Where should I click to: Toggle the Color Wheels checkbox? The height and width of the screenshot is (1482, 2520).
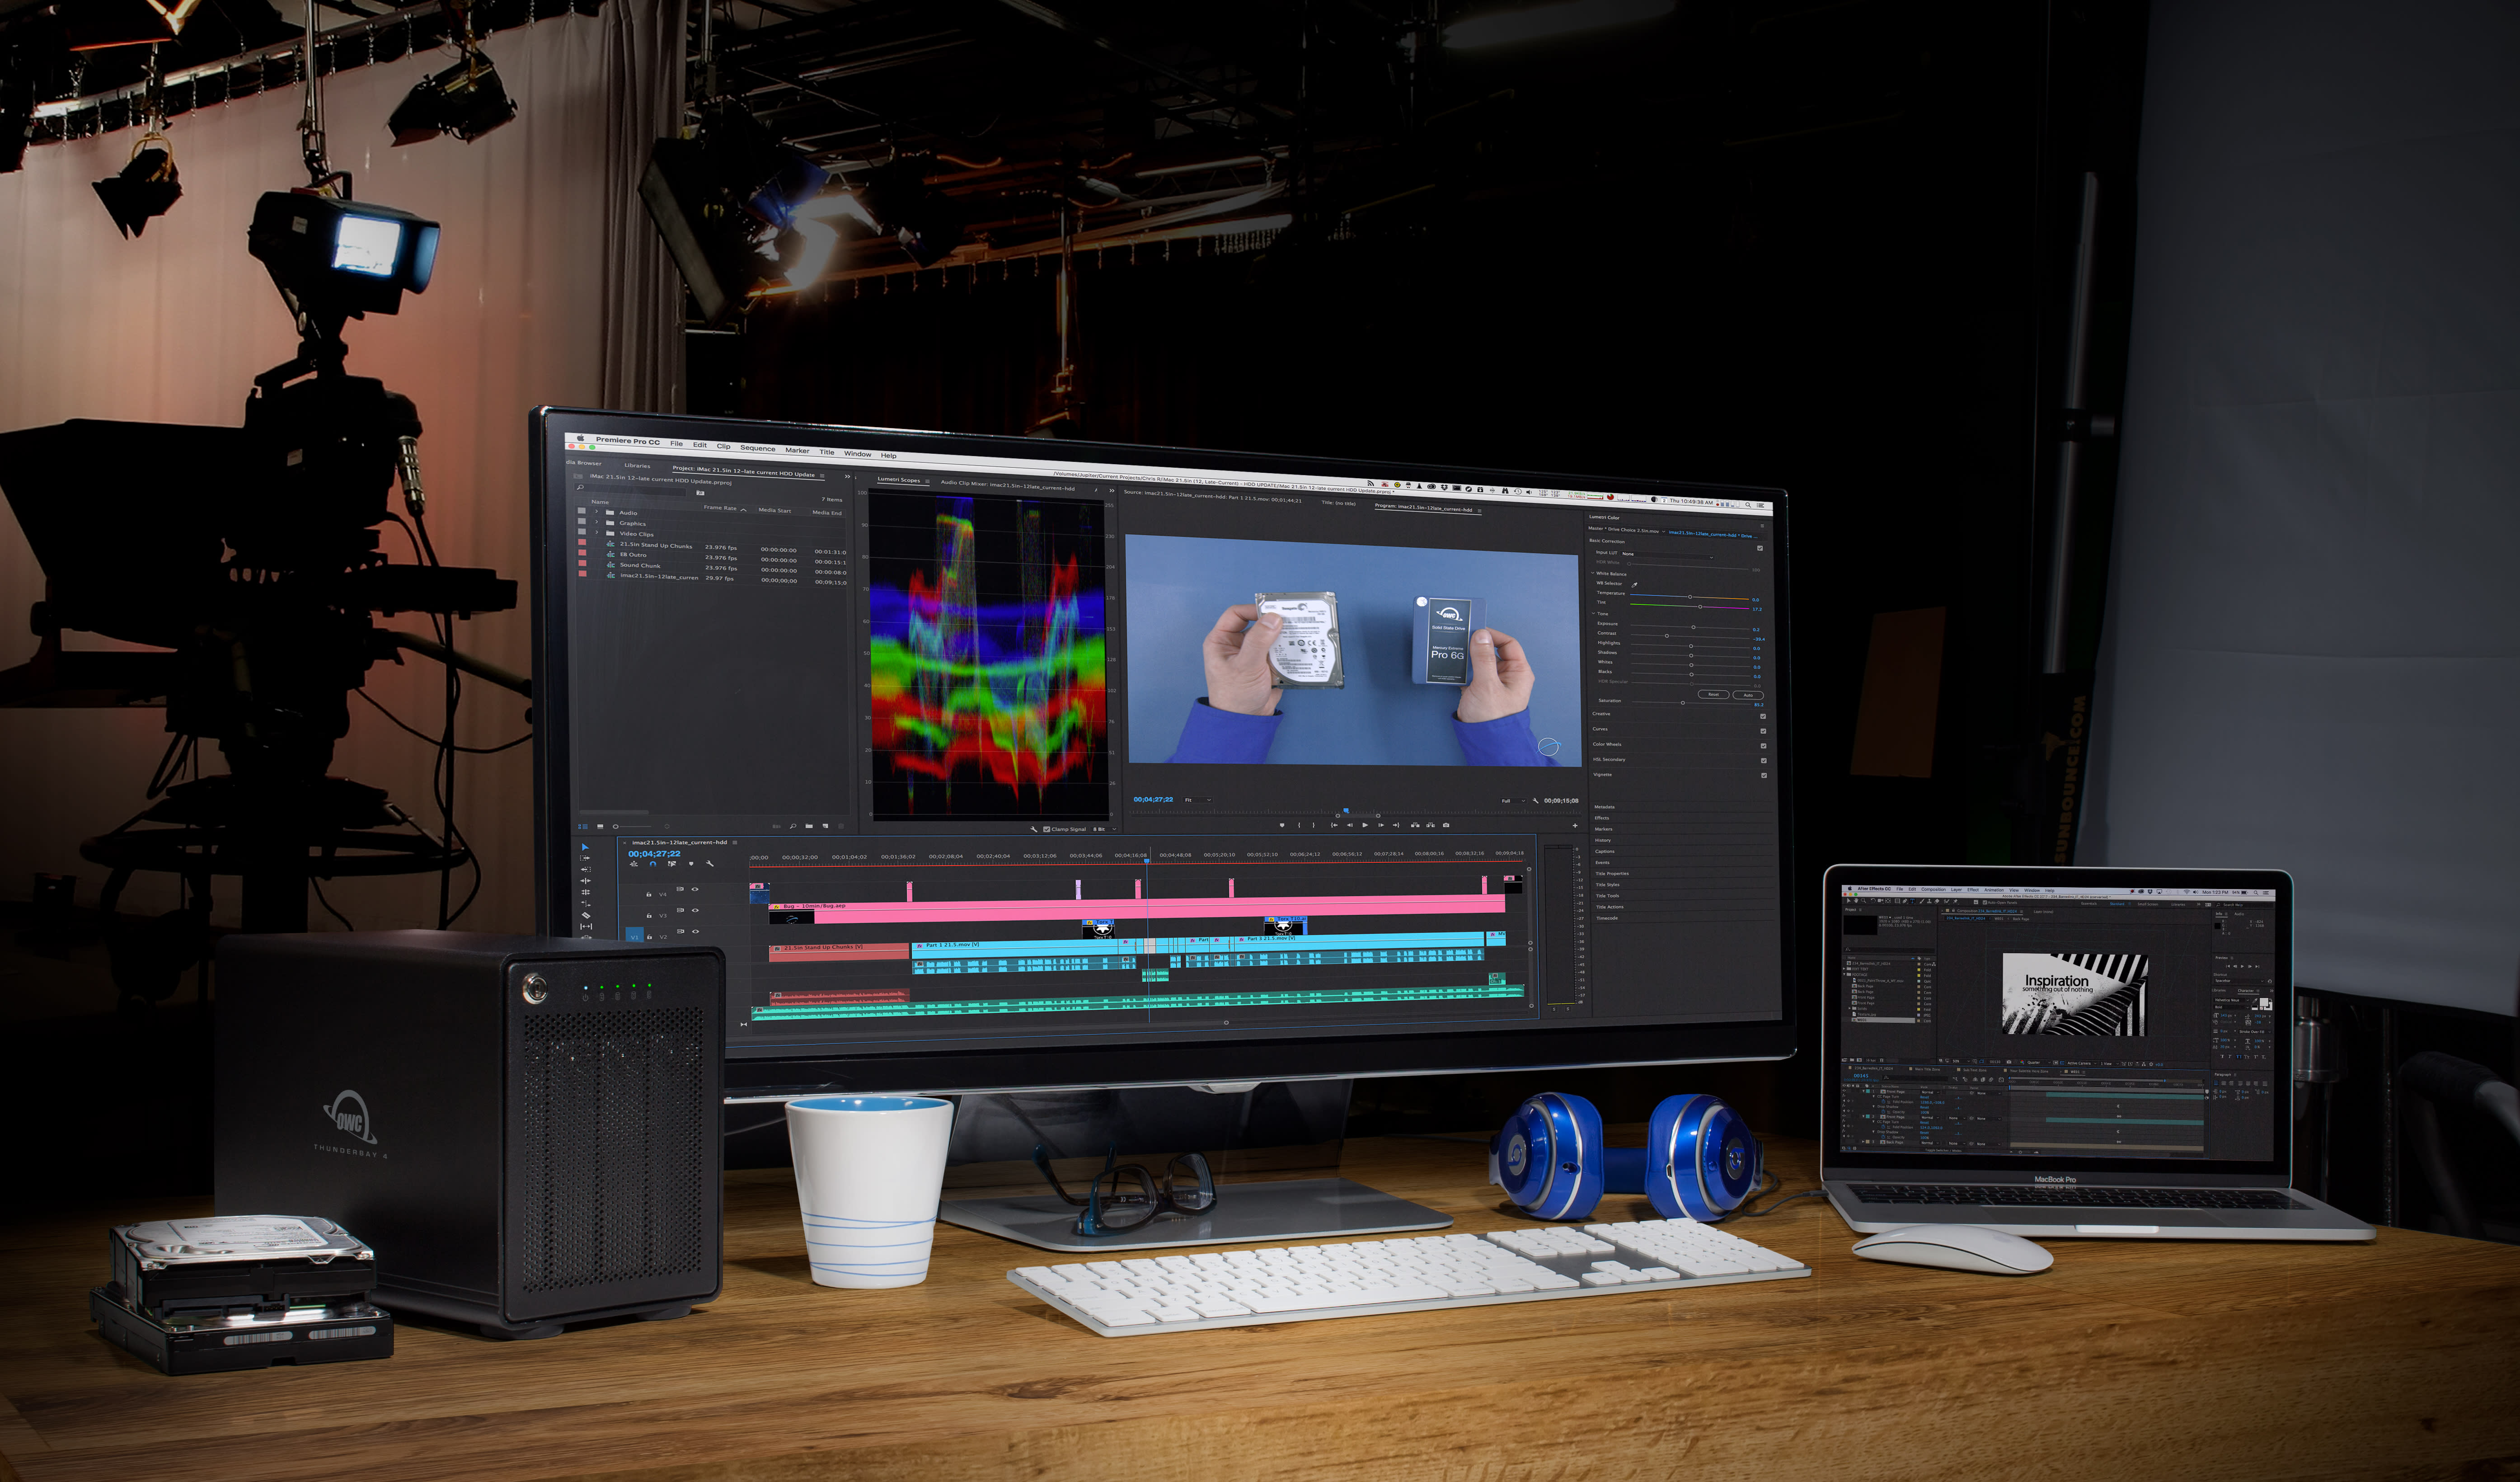[x=1763, y=746]
